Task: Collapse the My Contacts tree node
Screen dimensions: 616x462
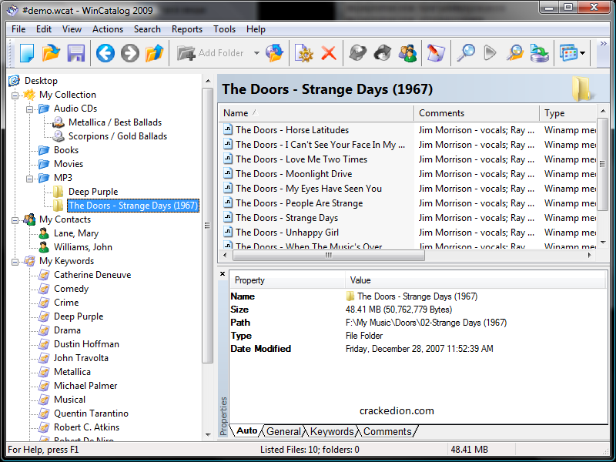Action: click(x=15, y=220)
